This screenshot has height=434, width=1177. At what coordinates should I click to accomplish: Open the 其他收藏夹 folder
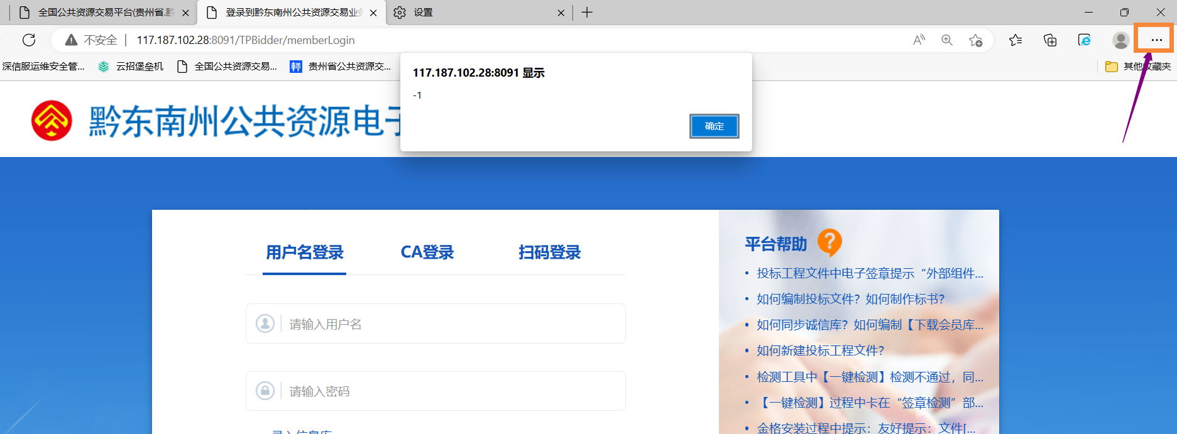click(x=1138, y=67)
